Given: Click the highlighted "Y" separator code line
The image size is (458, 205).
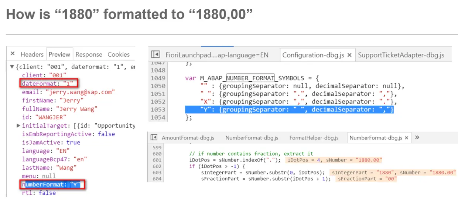Looking at the screenshot, I should pos(289,110).
